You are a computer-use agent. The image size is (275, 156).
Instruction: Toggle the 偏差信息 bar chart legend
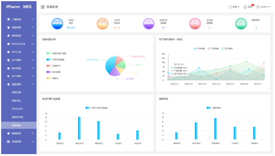tap(214, 108)
